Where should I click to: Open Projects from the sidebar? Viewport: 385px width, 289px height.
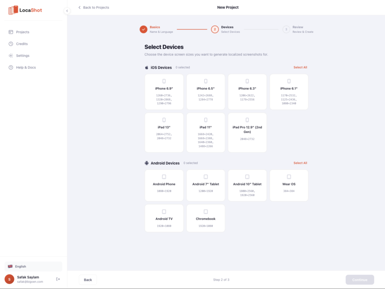coord(23,32)
